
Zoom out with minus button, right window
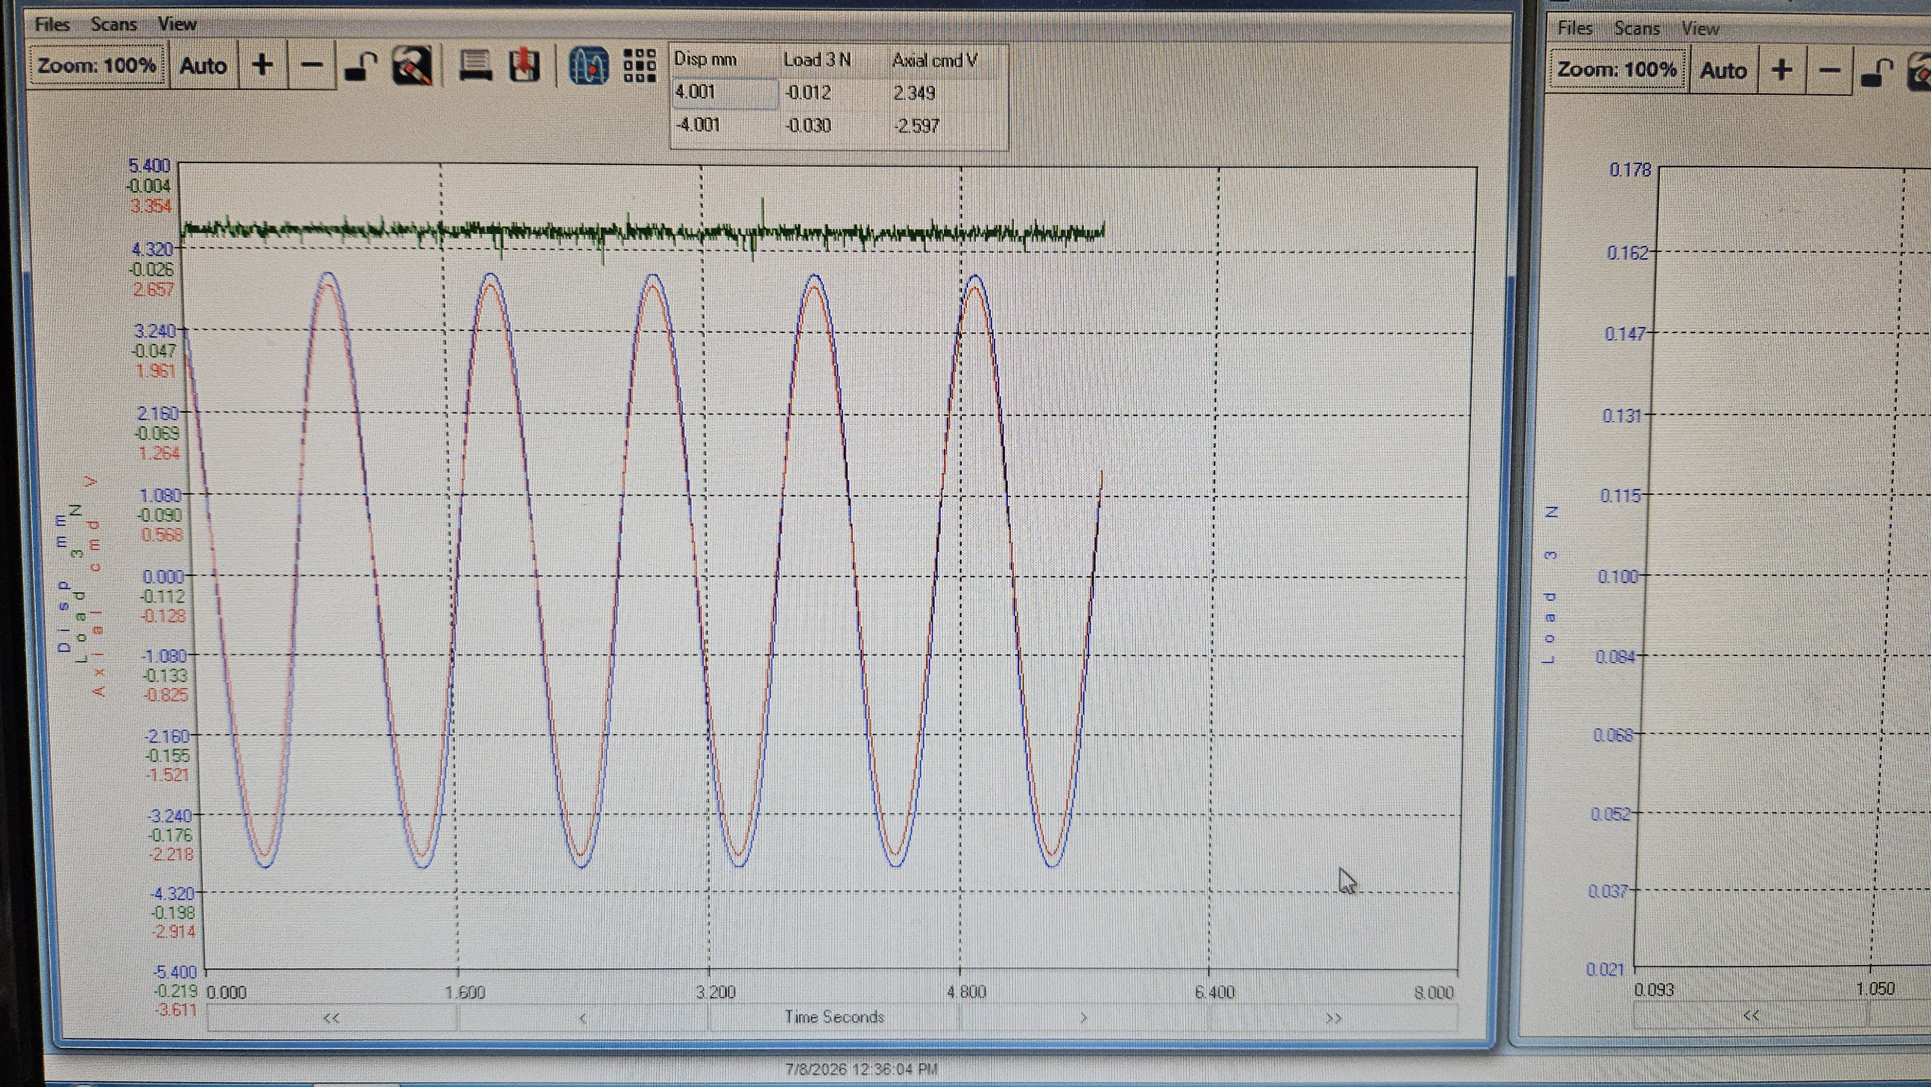click(x=1831, y=71)
